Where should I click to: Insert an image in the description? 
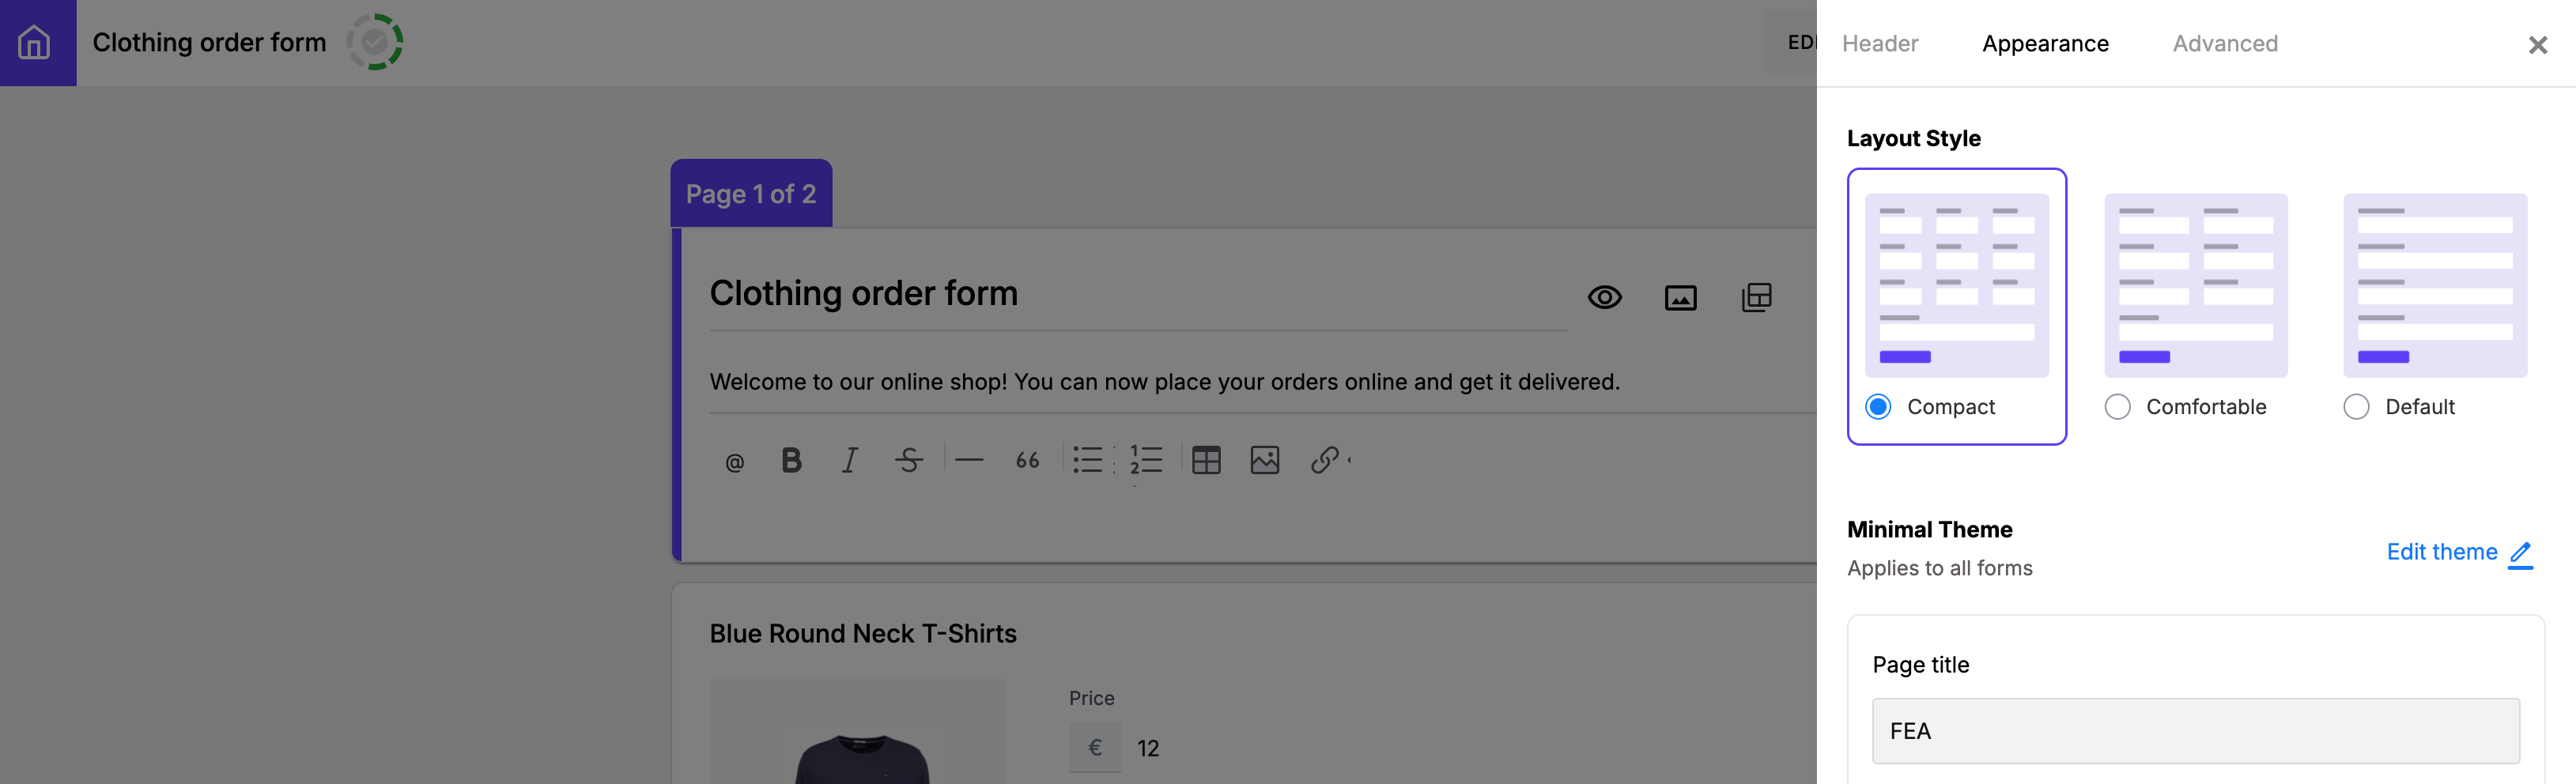pyautogui.click(x=1265, y=460)
